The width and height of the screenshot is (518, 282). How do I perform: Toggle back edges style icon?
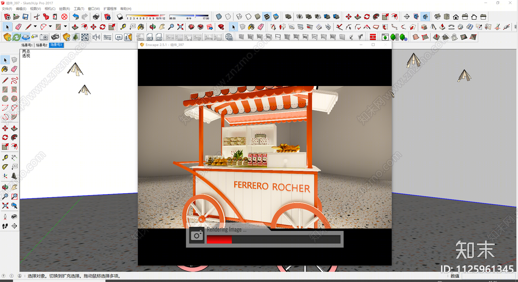[x=228, y=16]
